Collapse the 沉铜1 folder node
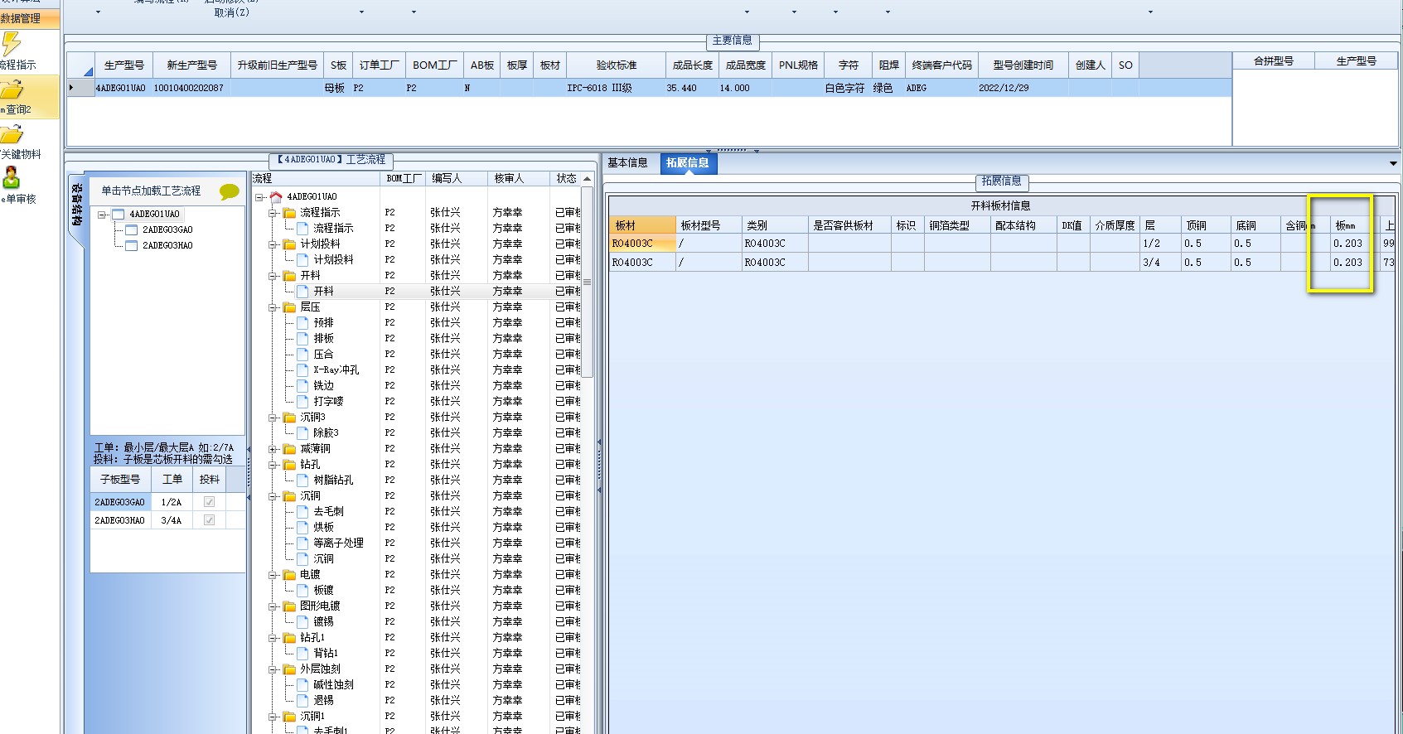Screen dimensions: 1403x734 pyautogui.click(x=273, y=717)
